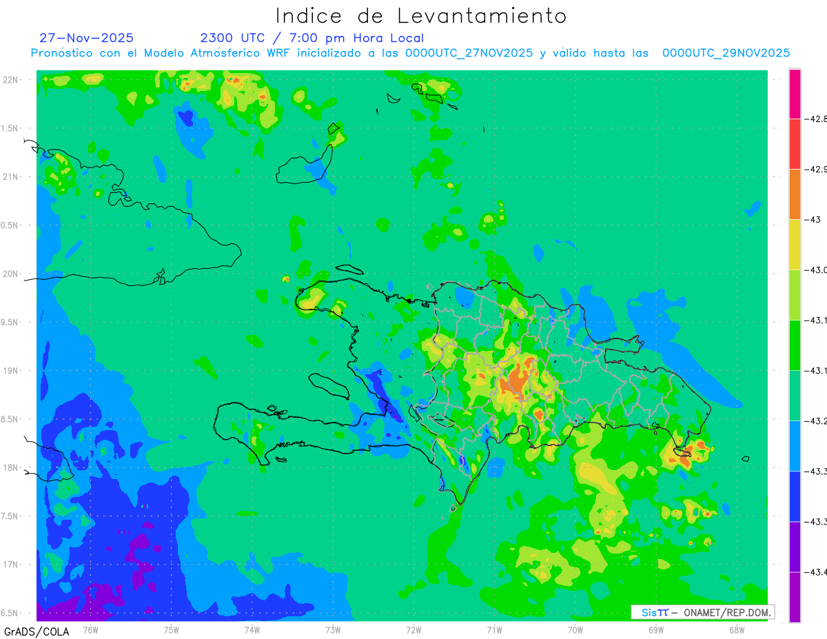
Task: Click the '74W' longitude label
Action: 252,629
